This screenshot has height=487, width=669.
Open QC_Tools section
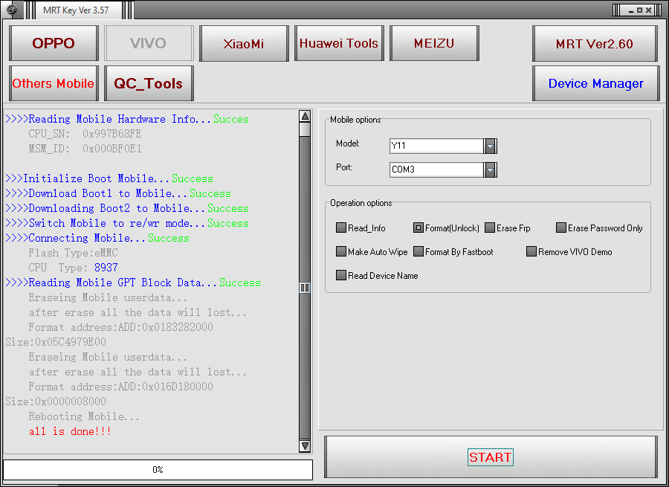pos(149,83)
